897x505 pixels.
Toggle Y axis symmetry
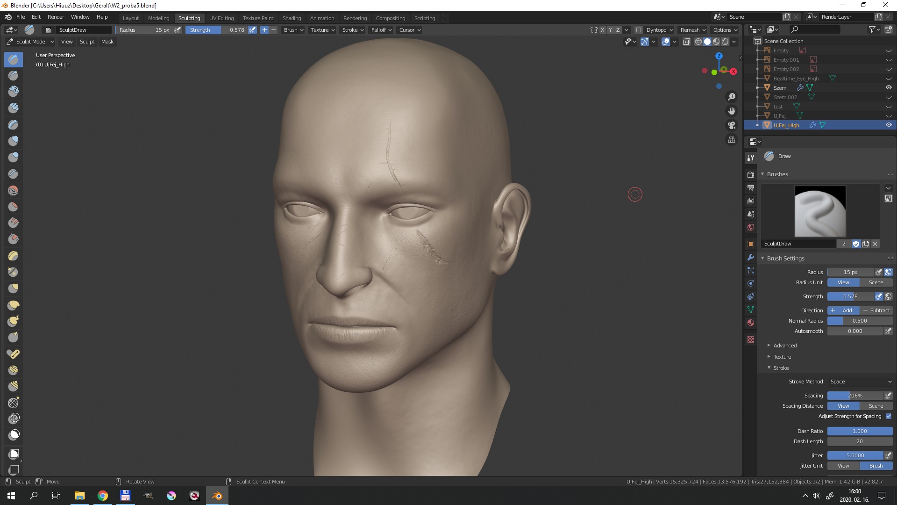[x=610, y=30]
